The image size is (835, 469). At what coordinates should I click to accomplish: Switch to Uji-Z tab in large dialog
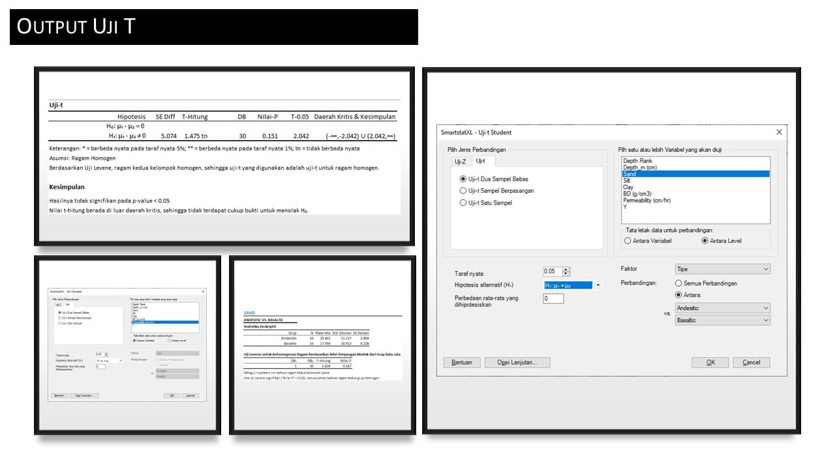pyautogui.click(x=461, y=161)
